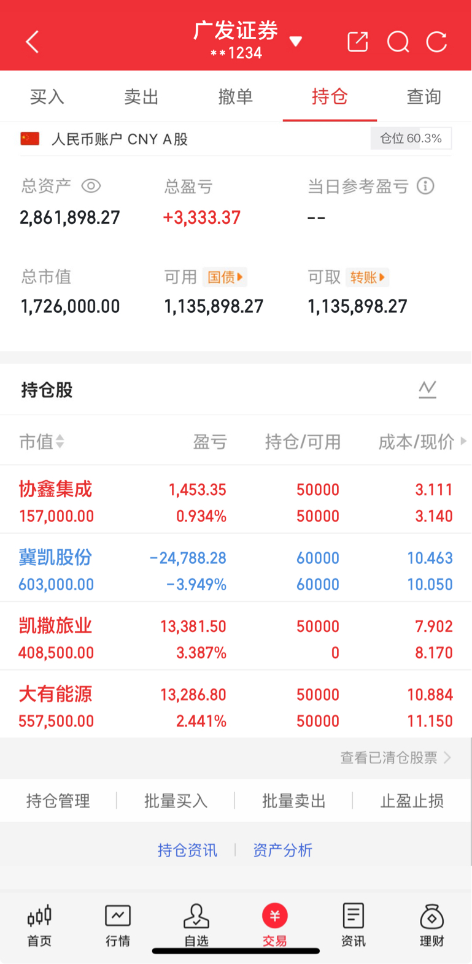Refresh holdings with the reload icon
The width and height of the screenshot is (472, 964).
click(436, 42)
